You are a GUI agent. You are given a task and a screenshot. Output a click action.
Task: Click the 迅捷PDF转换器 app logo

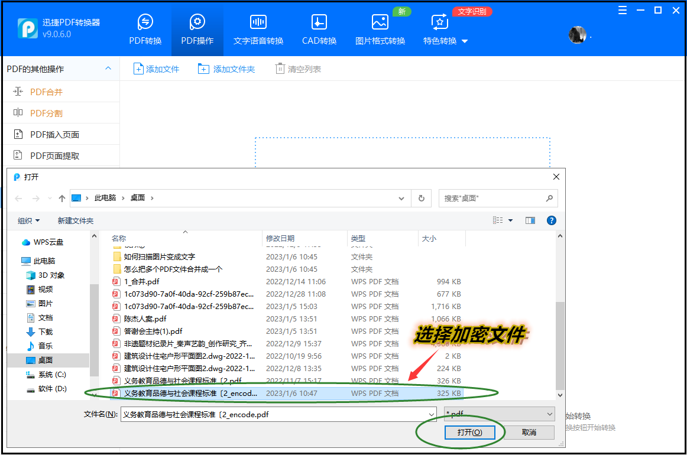pyautogui.click(x=28, y=28)
